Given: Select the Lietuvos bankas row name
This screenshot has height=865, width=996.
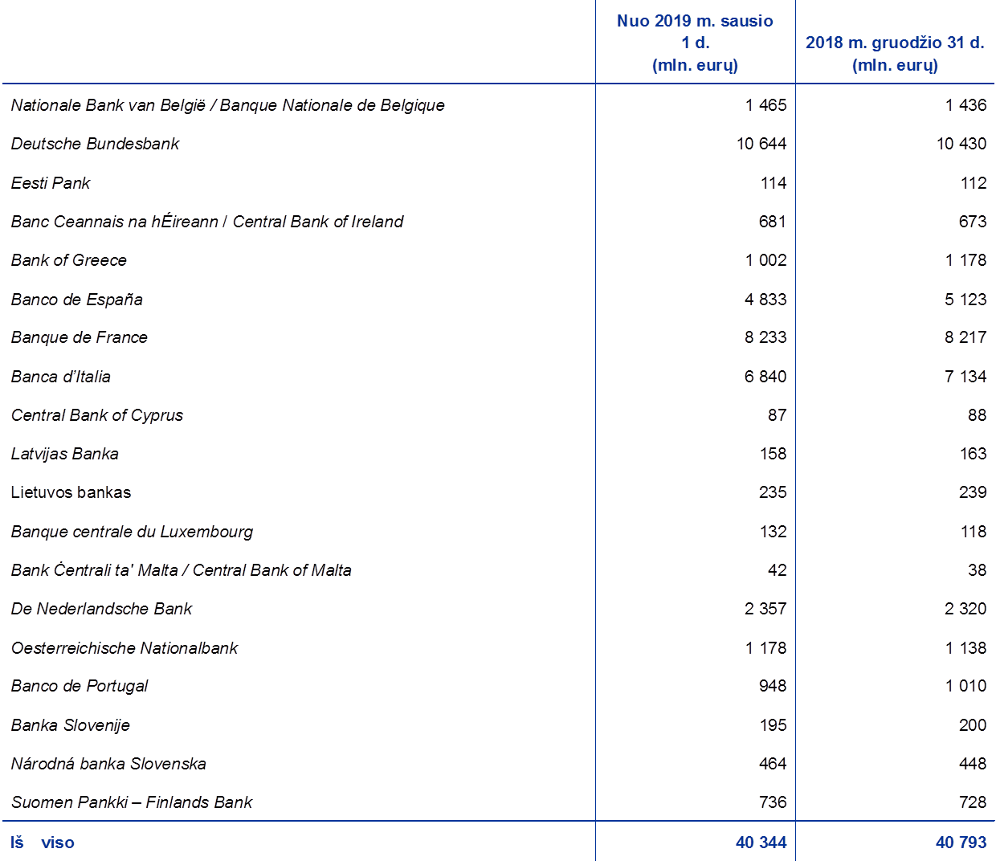Looking at the screenshot, I should (x=71, y=493).
